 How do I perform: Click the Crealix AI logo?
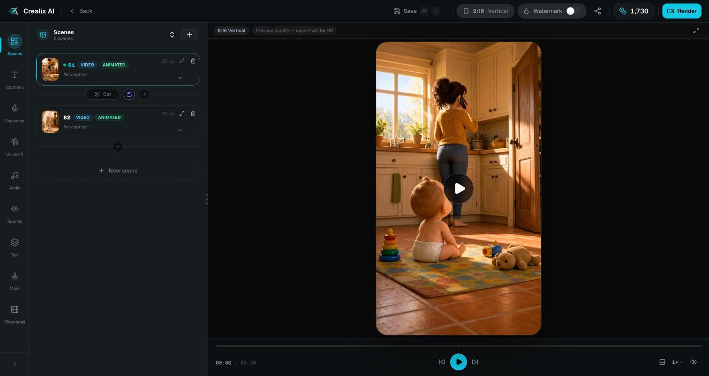click(31, 11)
